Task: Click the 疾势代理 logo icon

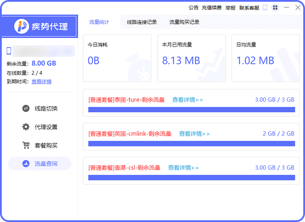Action: (21, 27)
